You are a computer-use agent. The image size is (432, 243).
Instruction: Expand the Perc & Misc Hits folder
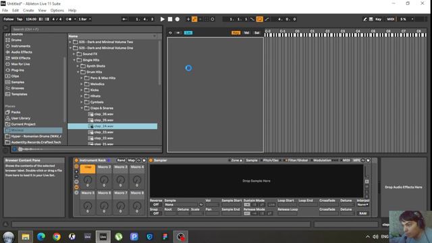pyautogui.click(x=82, y=78)
